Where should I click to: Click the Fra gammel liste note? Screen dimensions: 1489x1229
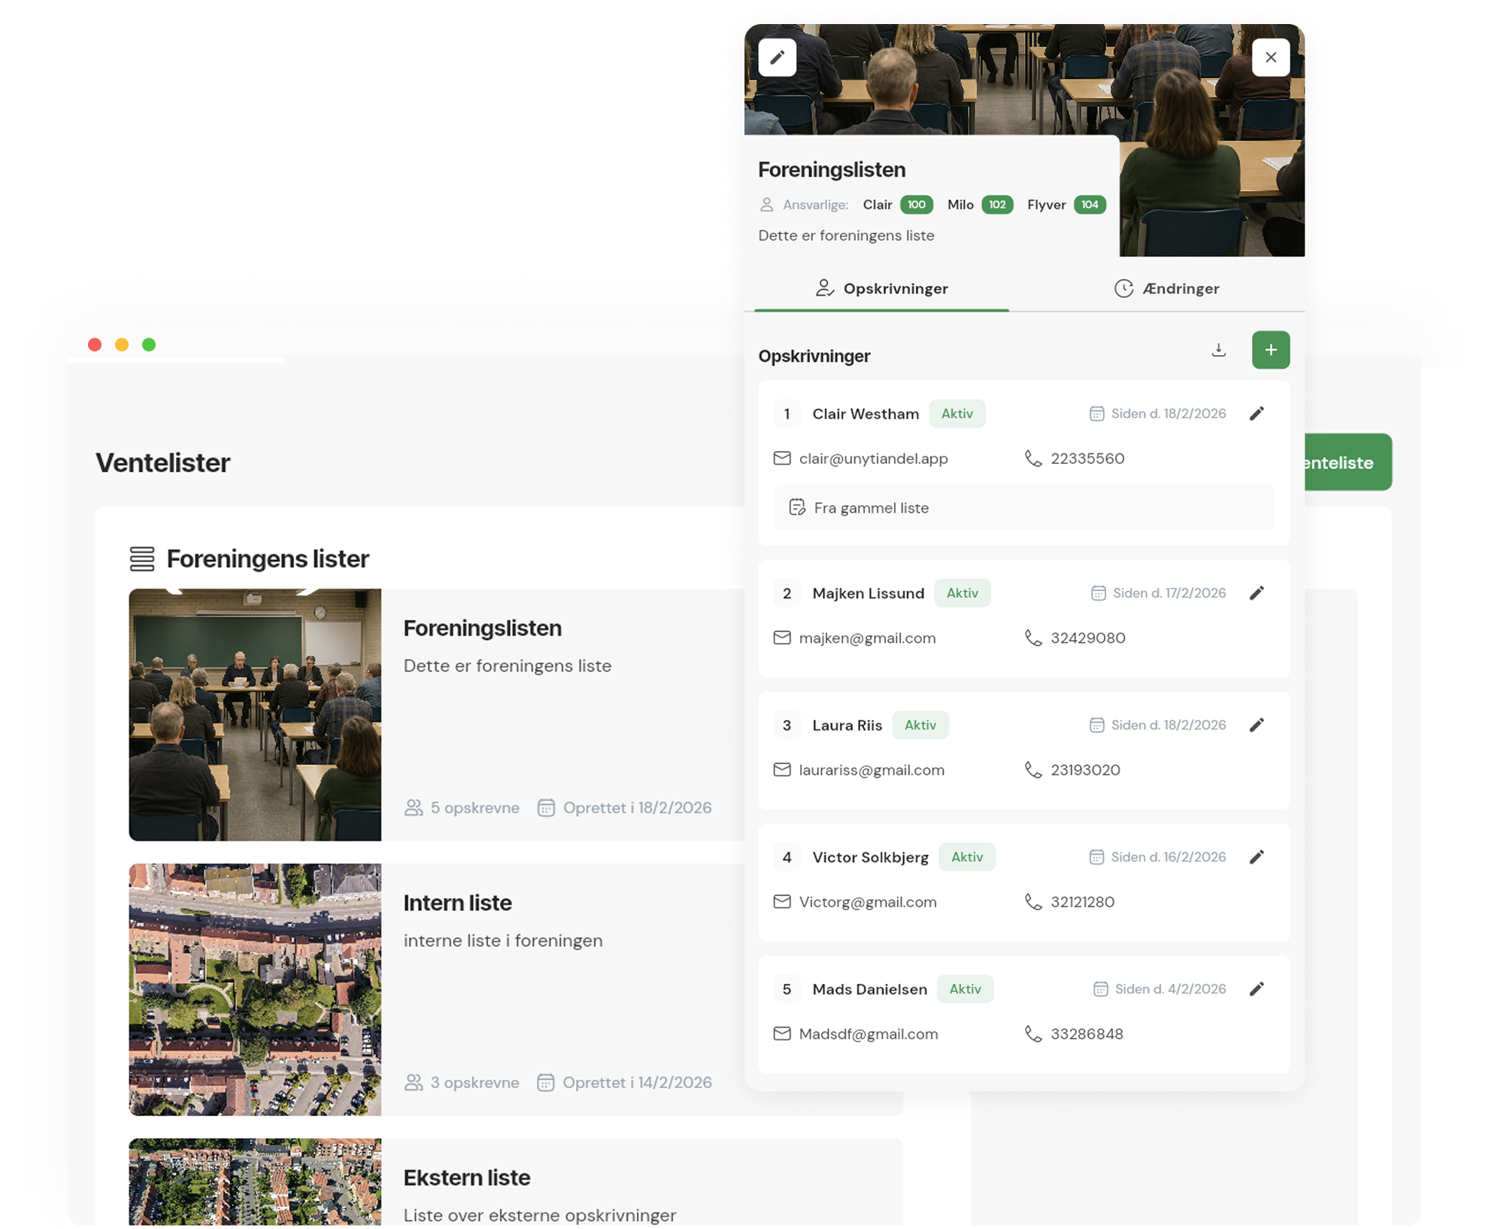[871, 508]
